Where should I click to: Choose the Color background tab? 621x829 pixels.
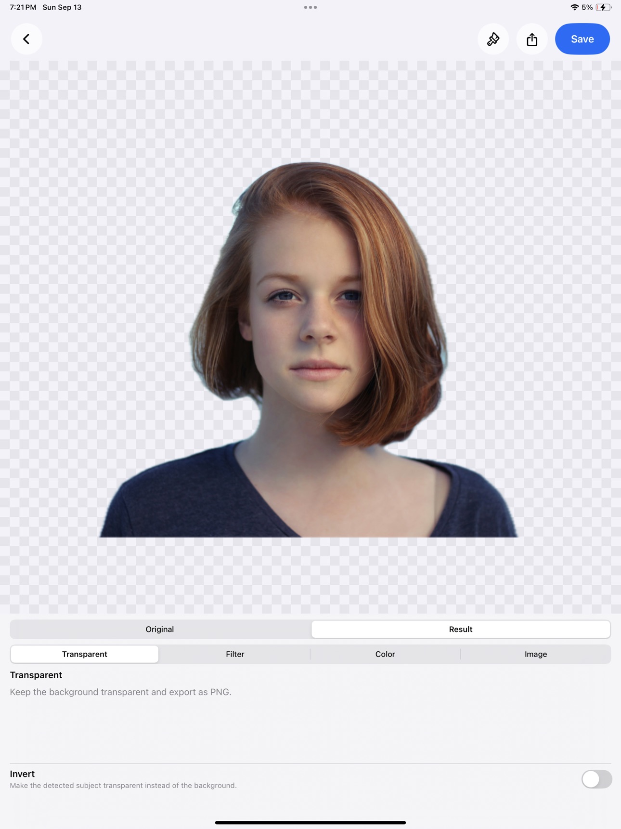385,654
